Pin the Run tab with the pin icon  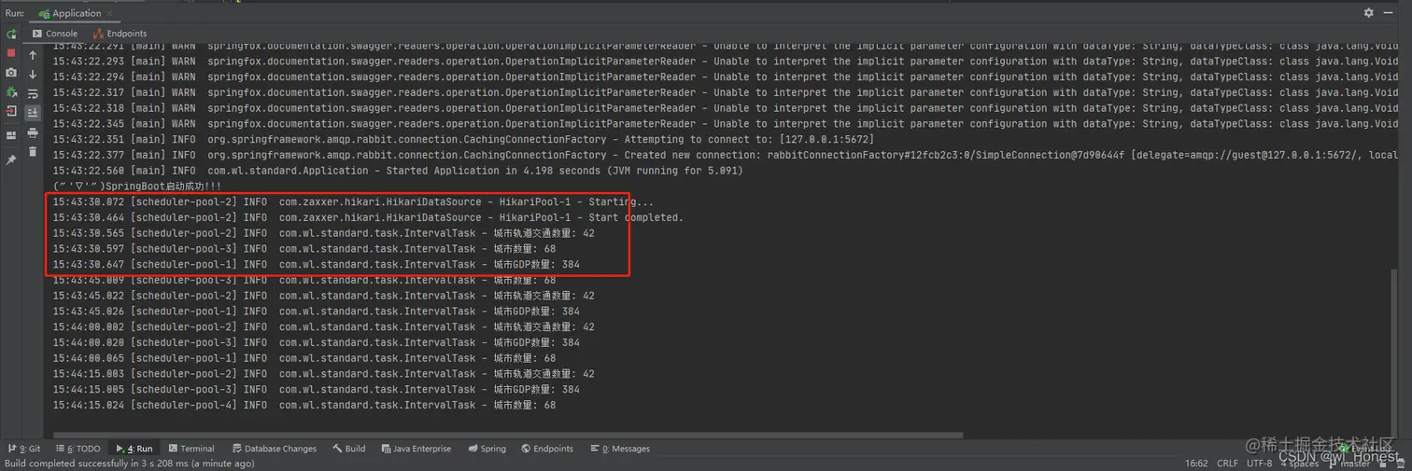(11, 159)
